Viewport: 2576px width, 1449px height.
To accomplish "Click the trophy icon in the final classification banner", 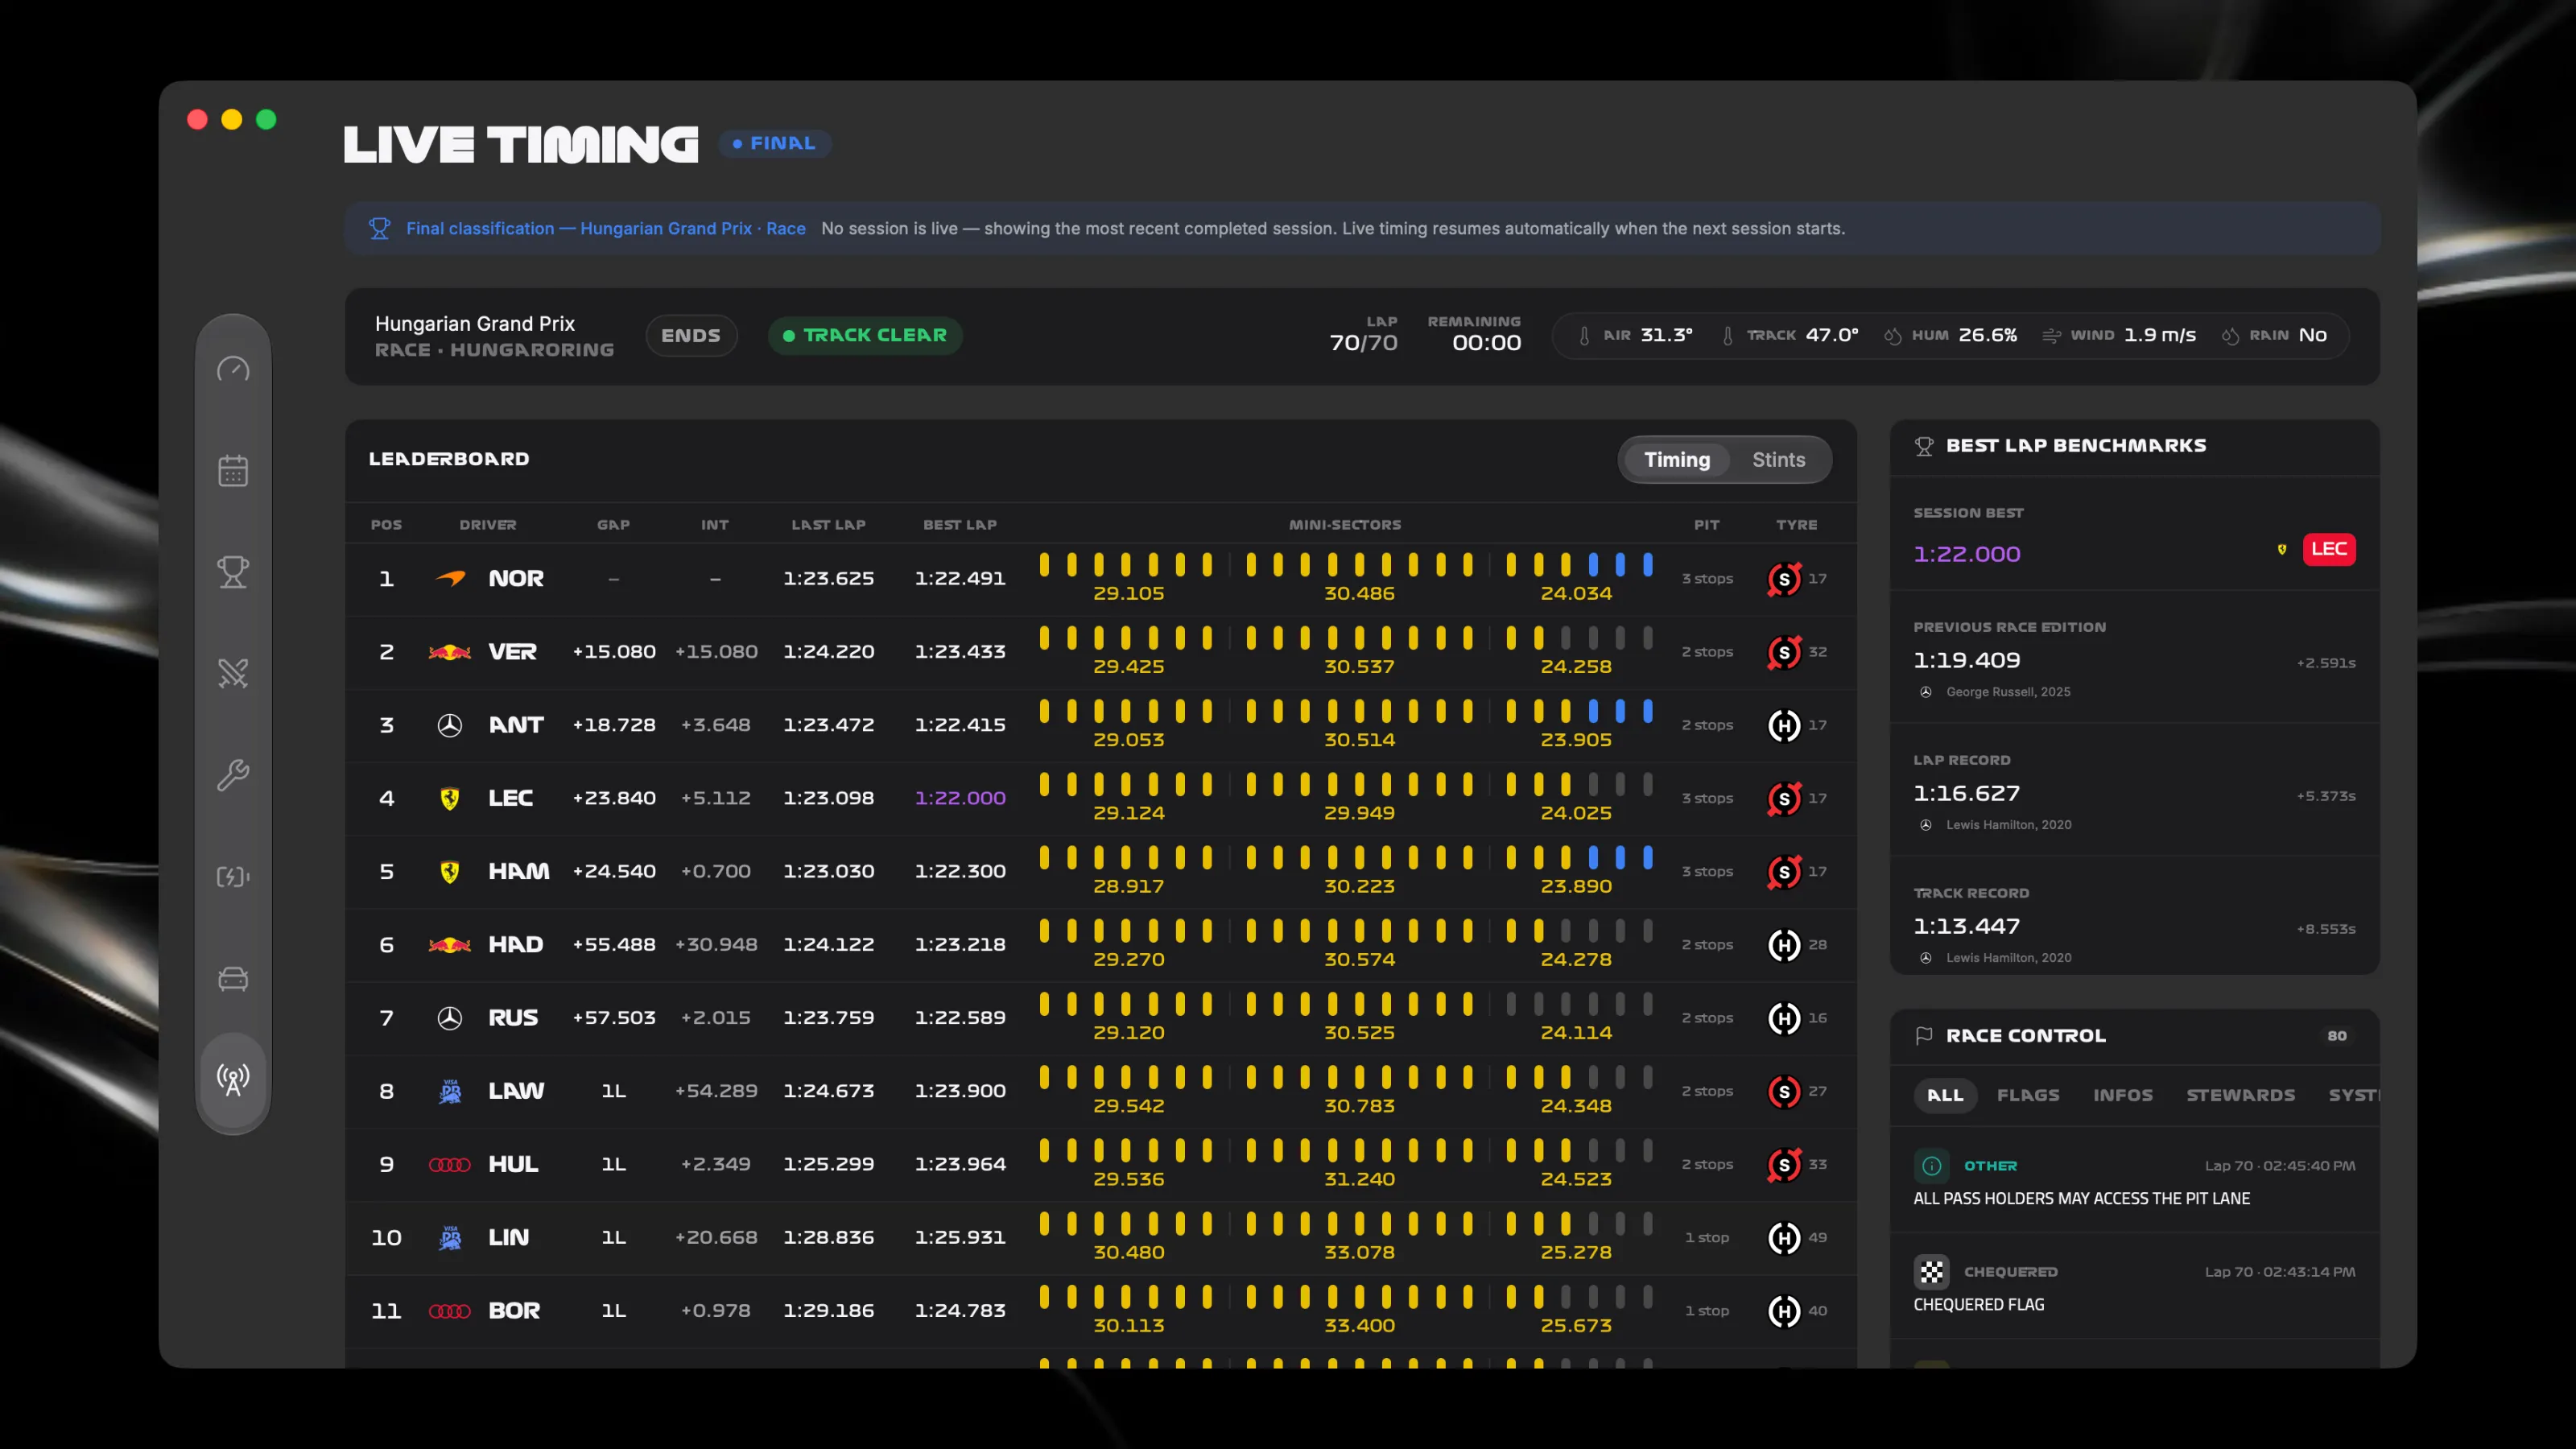I will coord(379,229).
